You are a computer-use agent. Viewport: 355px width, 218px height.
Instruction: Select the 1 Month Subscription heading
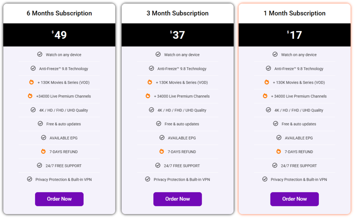click(295, 13)
